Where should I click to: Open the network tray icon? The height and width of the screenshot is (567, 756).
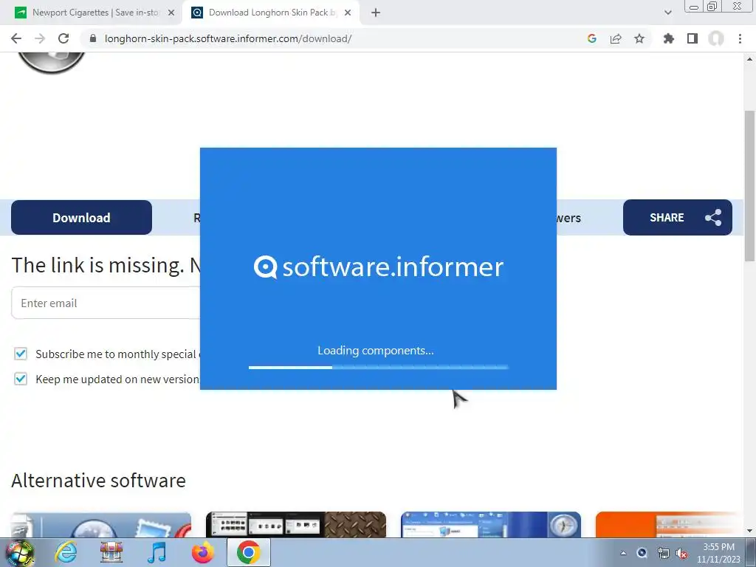663,554
